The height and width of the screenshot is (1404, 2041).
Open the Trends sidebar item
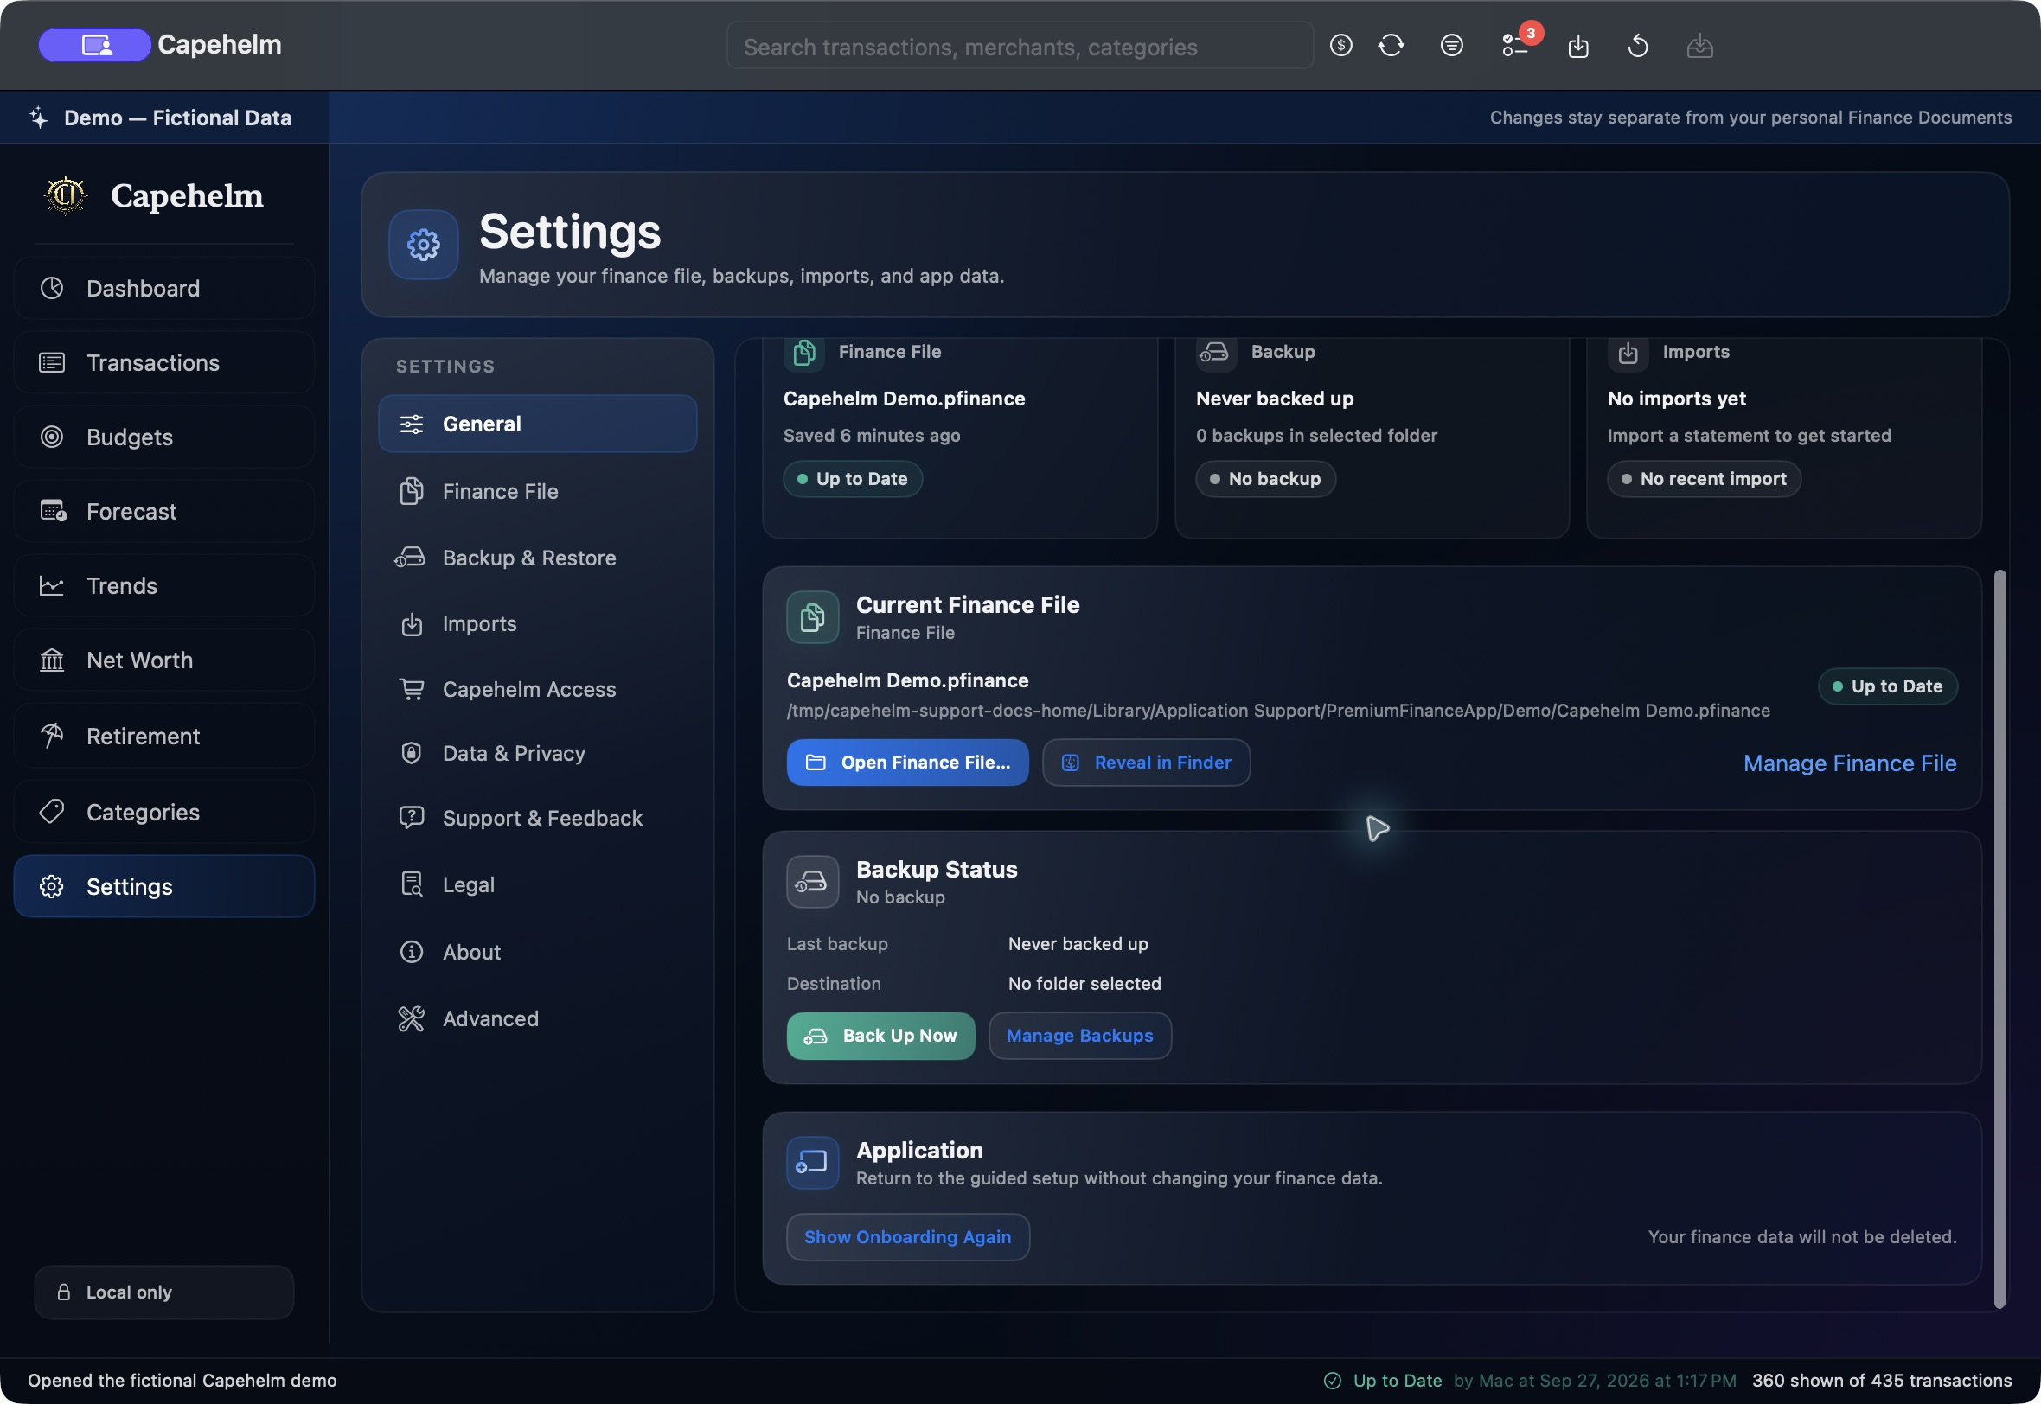[164, 586]
